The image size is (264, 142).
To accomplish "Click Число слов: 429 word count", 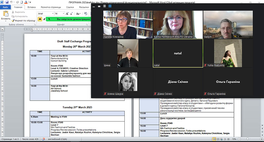I will coord(30,139).
